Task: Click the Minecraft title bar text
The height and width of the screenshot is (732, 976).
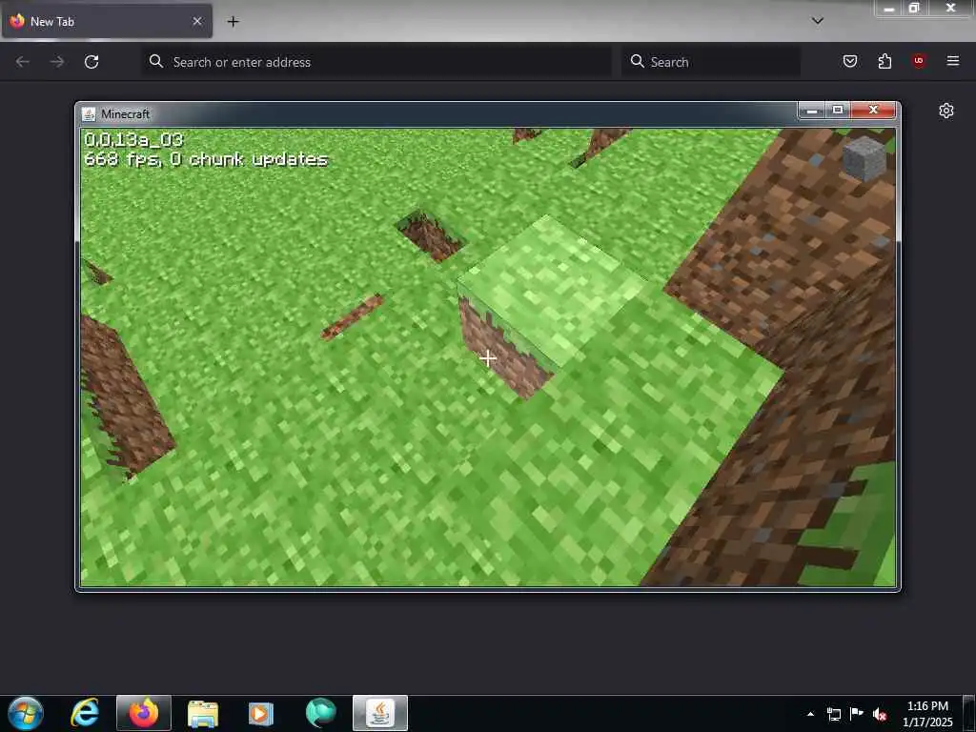Action: pyautogui.click(x=126, y=114)
